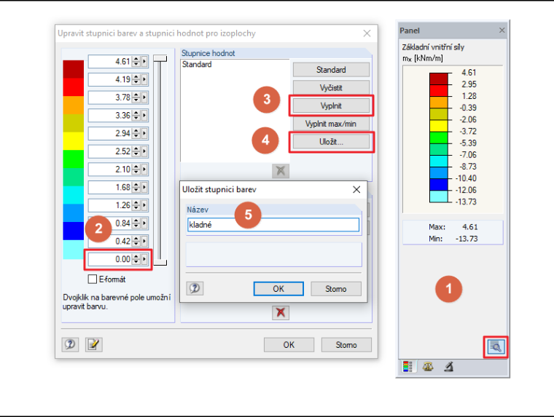Click the Vyčistit button
Screen dimensions: 554x417
pyautogui.click(x=331, y=87)
